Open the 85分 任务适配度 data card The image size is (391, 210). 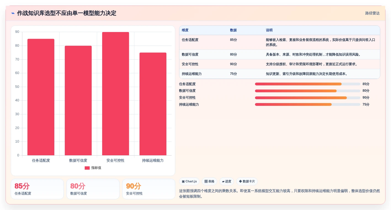(37, 189)
